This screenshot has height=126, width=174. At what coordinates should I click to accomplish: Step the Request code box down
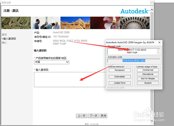[x=158, y=53]
